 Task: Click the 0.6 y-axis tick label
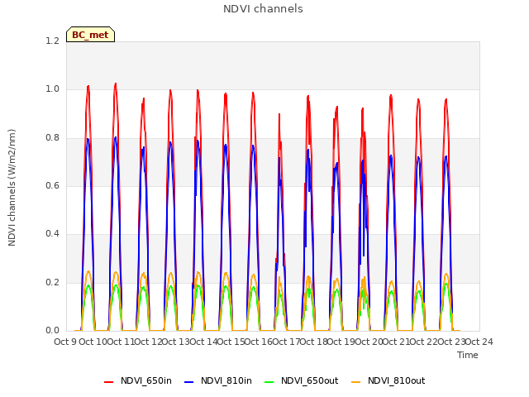click(x=52, y=185)
